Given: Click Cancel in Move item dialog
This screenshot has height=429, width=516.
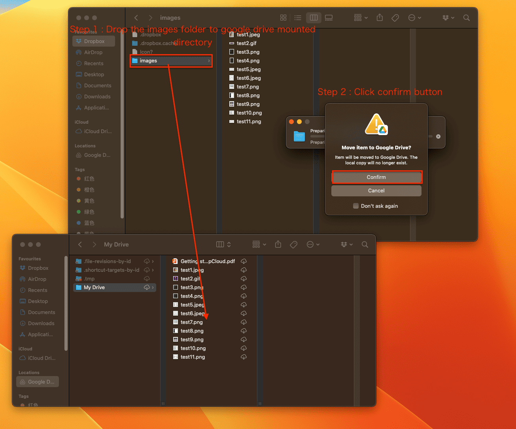Looking at the screenshot, I should [x=376, y=191].
